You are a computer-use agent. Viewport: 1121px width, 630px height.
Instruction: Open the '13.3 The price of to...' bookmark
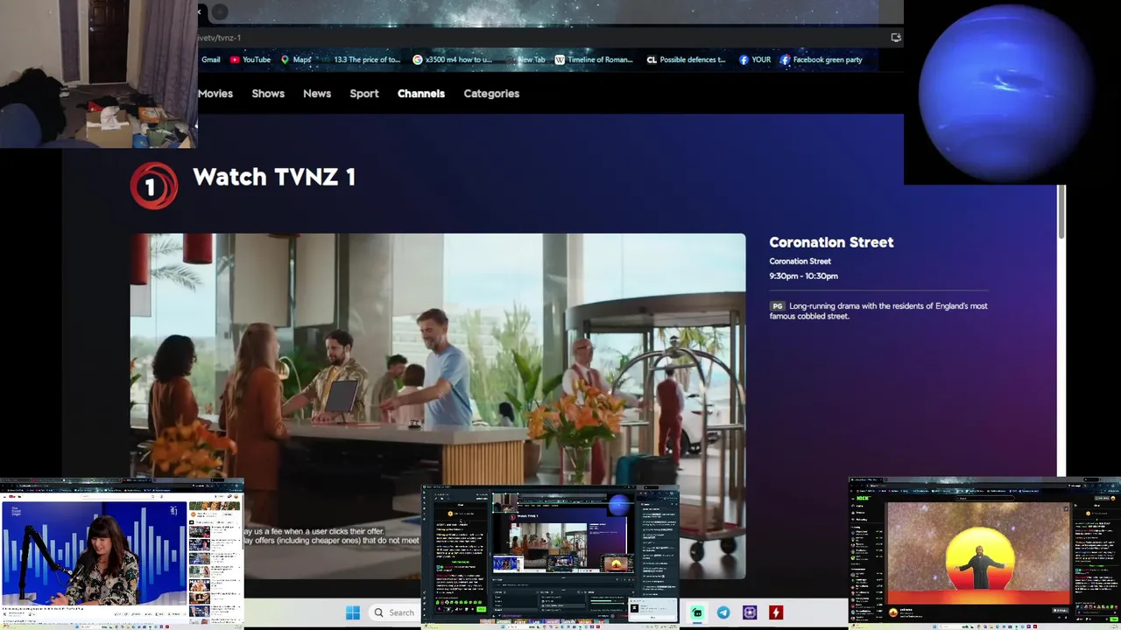[x=366, y=59]
